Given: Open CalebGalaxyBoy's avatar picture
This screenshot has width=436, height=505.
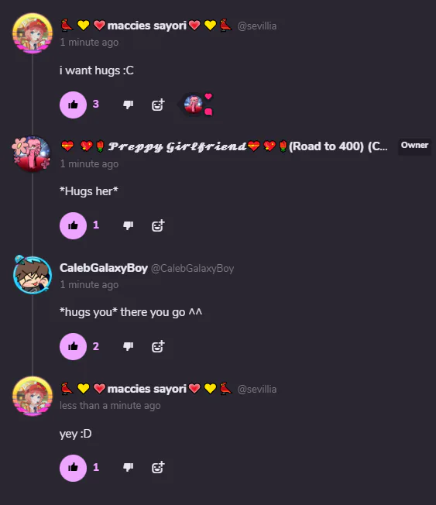Looking at the screenshot, I should 33,275.
